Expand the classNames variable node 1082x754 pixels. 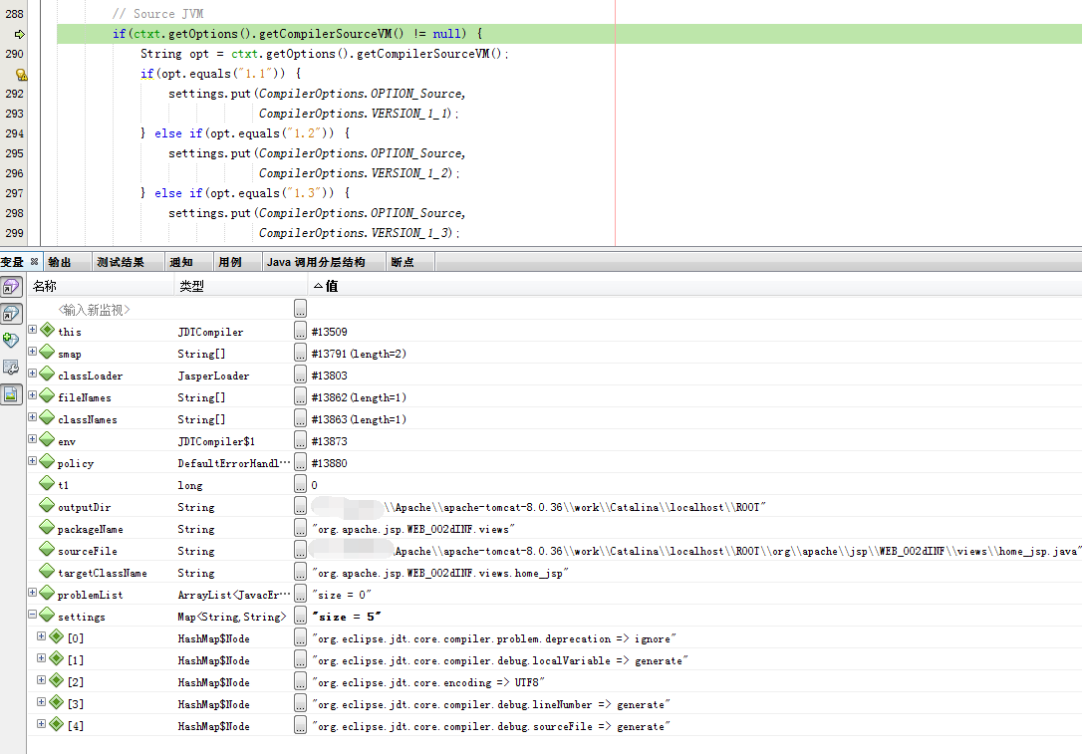[x=33, y=416]
